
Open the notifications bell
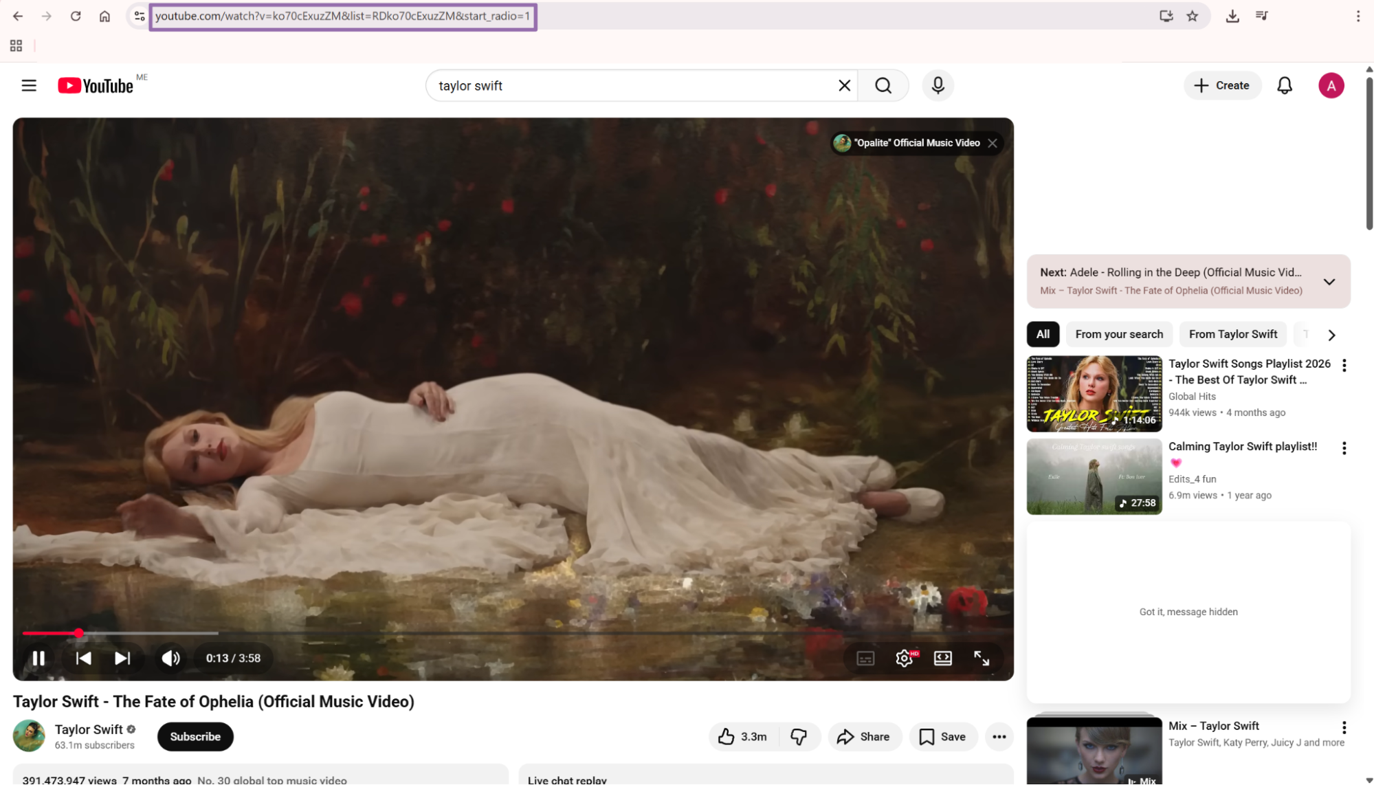click(1285, 85)
